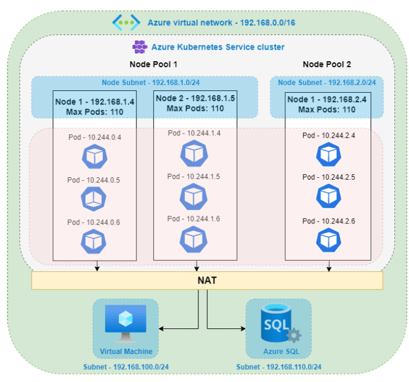Click 'Node Subnet - 192.168.2.0/24' label
Viewport: 409px width, 382px height.
click(327, 83)
